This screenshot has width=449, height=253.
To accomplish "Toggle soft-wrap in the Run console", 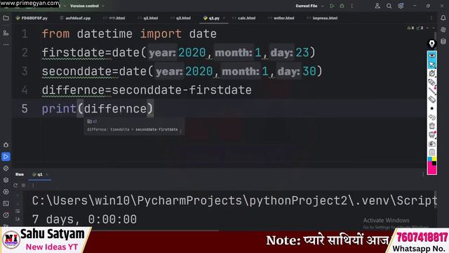I will pos(18,211).
